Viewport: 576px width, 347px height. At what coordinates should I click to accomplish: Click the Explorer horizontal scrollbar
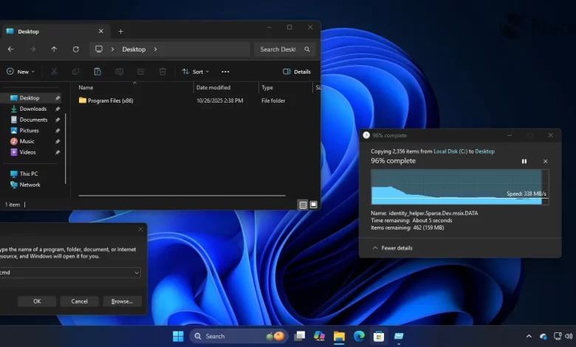point(182,196)
